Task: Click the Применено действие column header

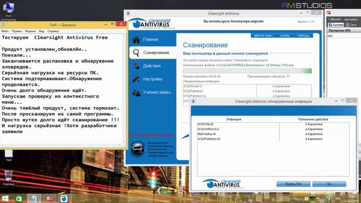Action: (313, 119)
